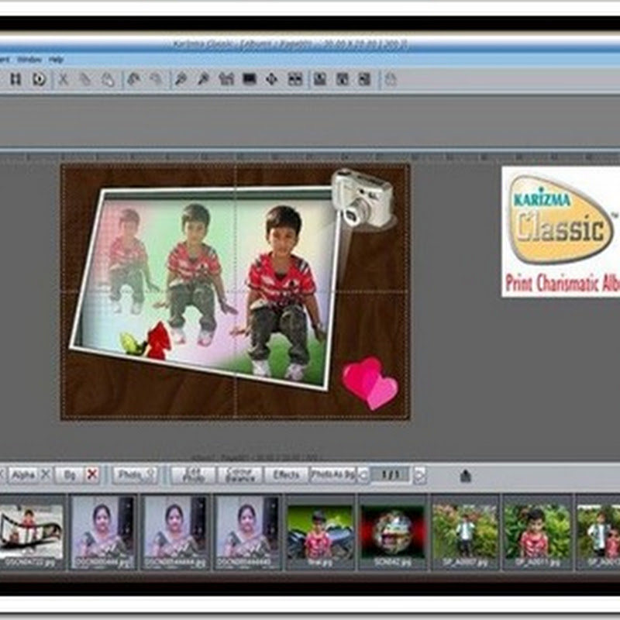The image size is (620, 620).
Task: Click the Effects button
Action: tap(286, 475)
